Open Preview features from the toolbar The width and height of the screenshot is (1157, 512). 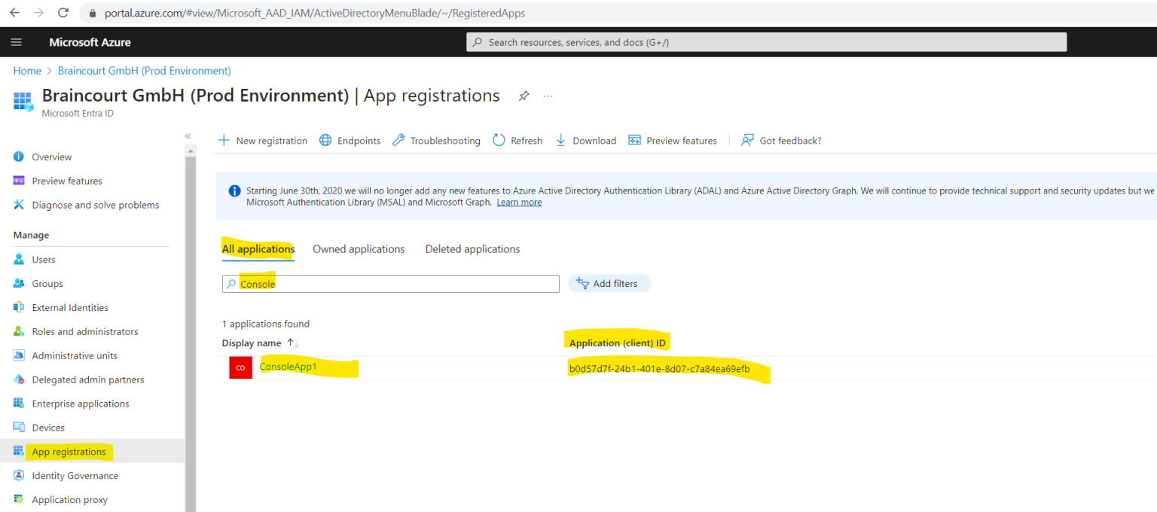click(673, 140)
